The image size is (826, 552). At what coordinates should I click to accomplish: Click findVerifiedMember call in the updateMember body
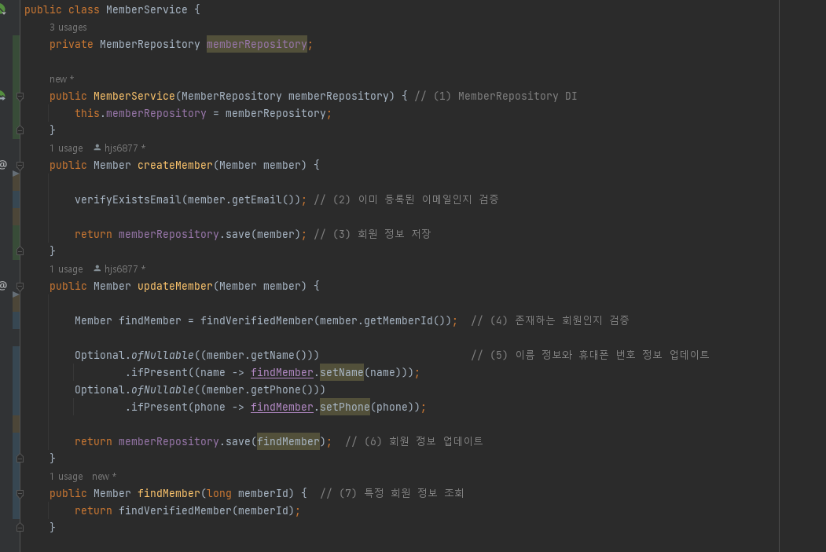(x=256, y=320)
